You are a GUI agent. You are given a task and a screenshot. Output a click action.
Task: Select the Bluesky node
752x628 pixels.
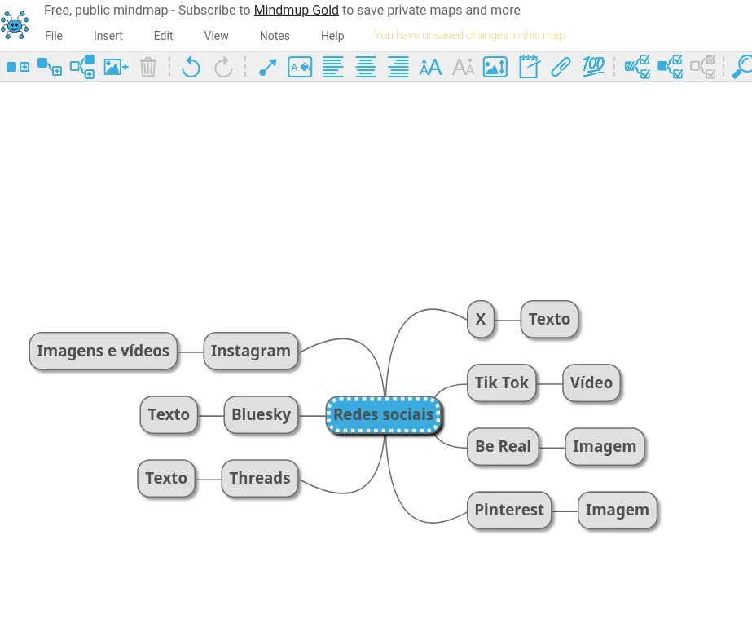click(x=261, y=415)
